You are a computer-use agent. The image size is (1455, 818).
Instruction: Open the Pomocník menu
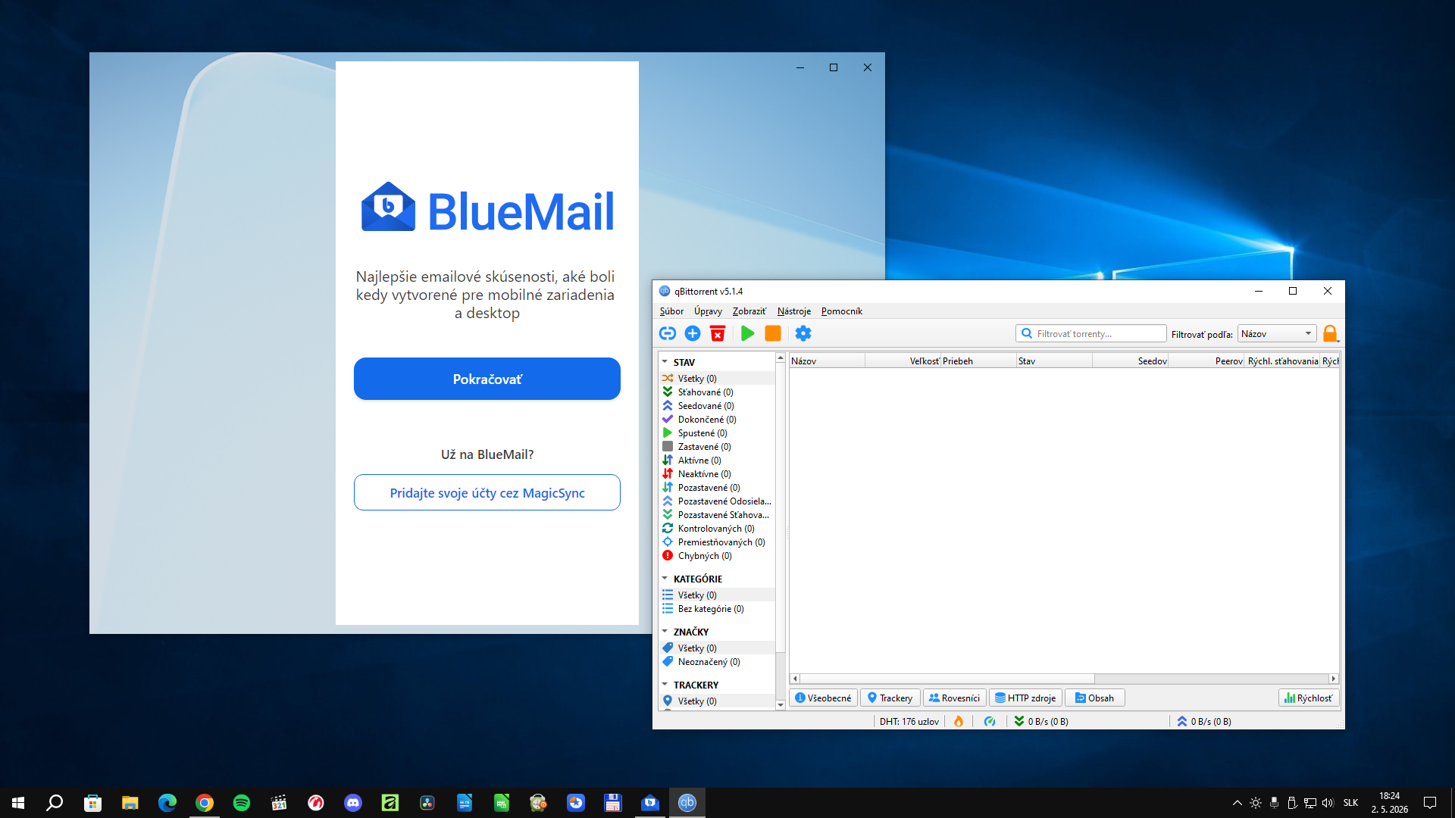pyautogui.click(x=841, y=311)
